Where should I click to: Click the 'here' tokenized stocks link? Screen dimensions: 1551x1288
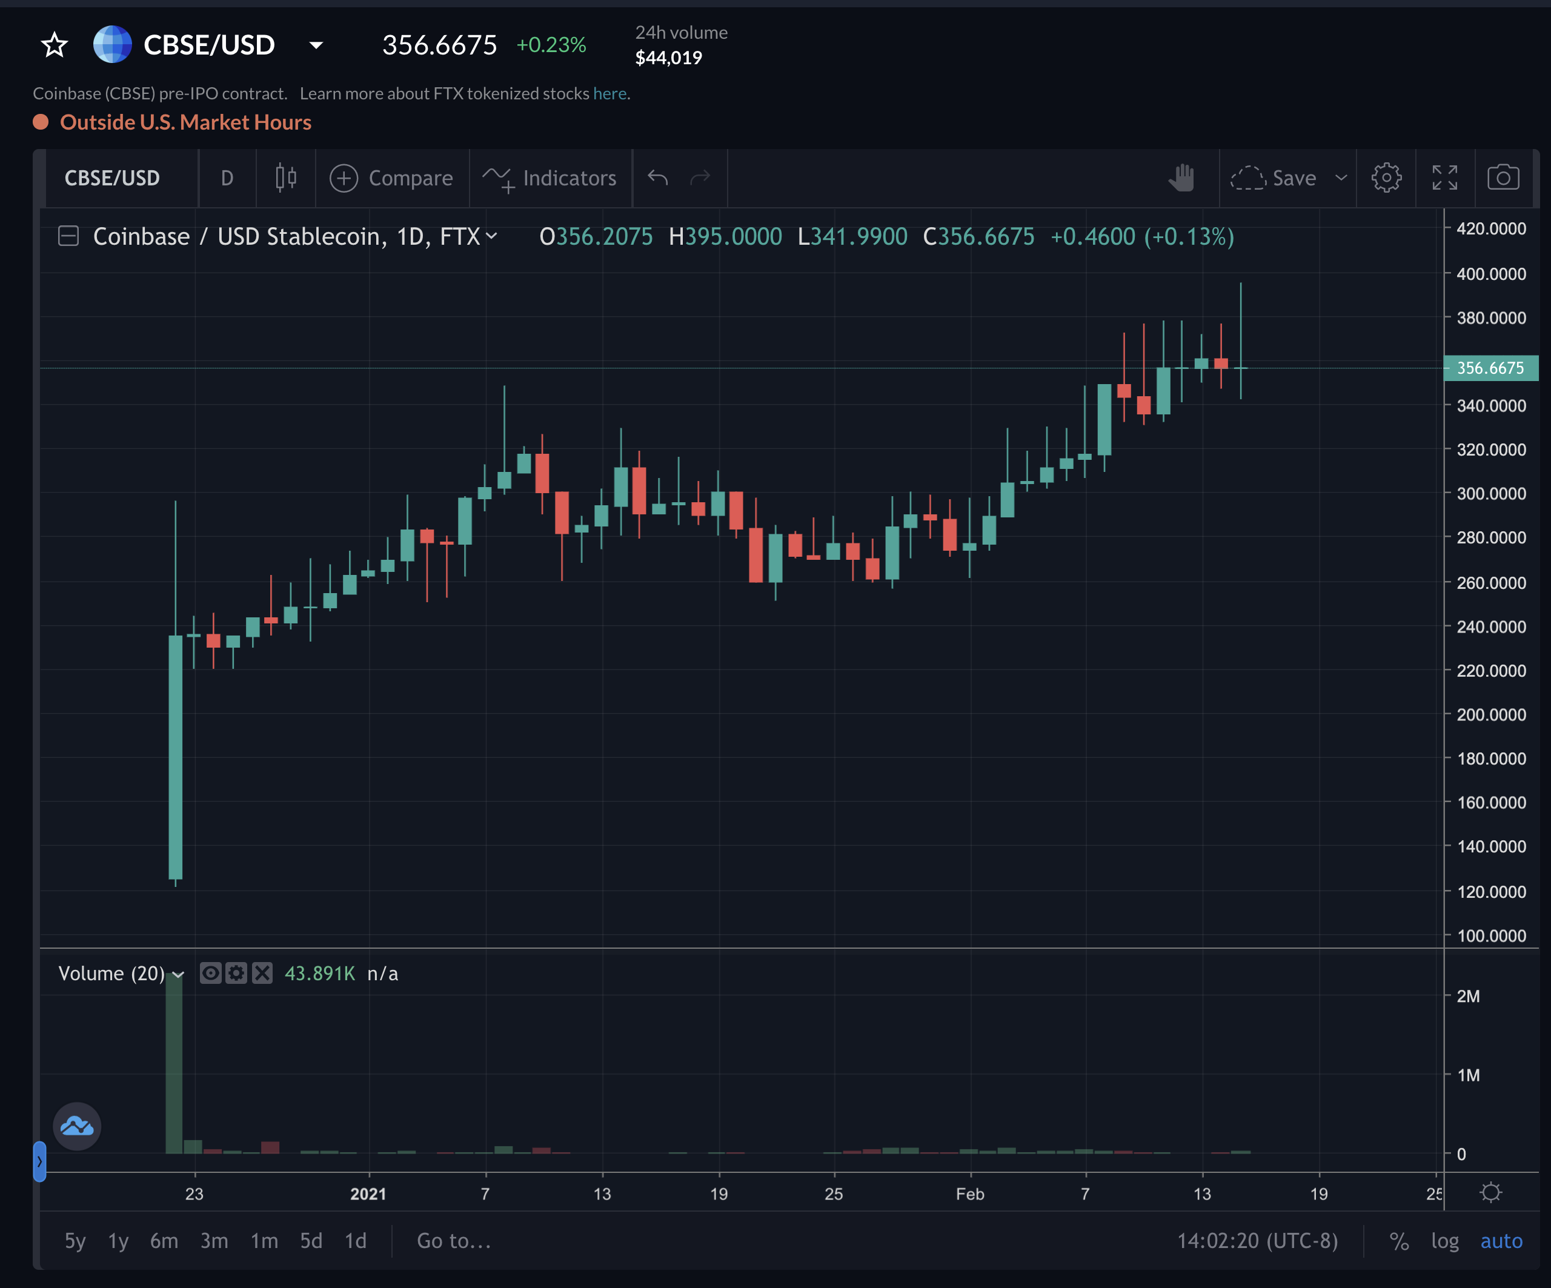(x=609, y=94)
